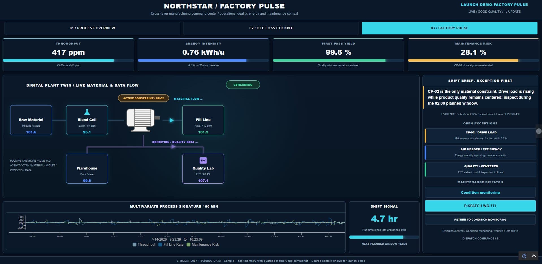Screen dimensions: 542x264
Task: Click the EVIDENCE / vibration +12% line
Action: (480, 114)
